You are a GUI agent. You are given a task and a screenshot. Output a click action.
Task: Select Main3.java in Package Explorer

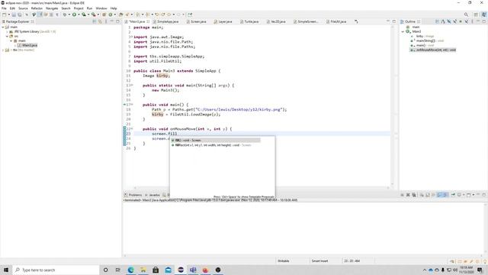point(27,45)
